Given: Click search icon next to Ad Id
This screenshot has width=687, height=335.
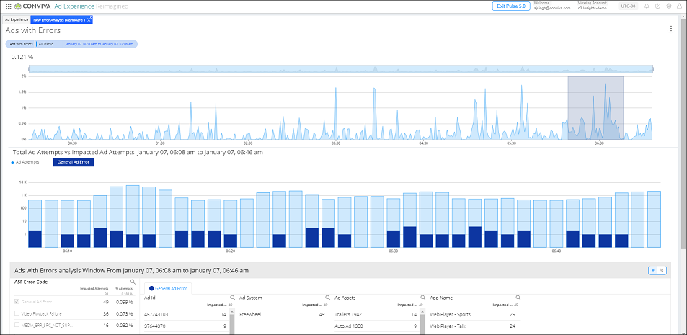Looking at the screenshot, I should (231, 297).
